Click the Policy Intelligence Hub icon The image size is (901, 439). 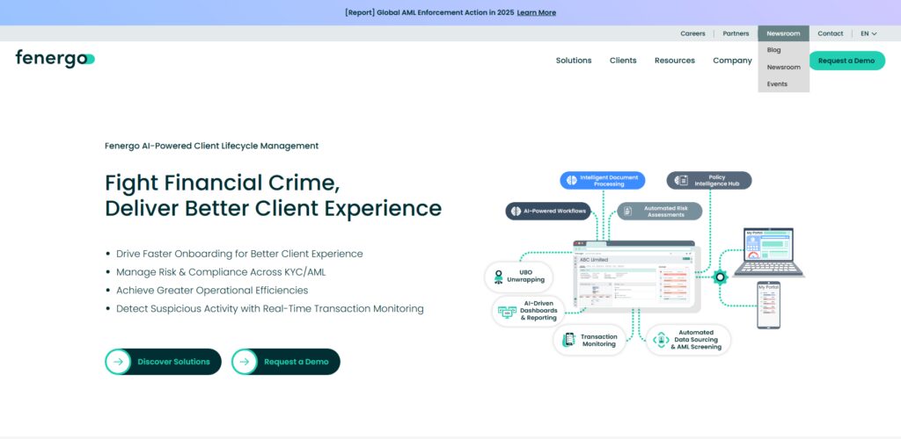(681, 181)
